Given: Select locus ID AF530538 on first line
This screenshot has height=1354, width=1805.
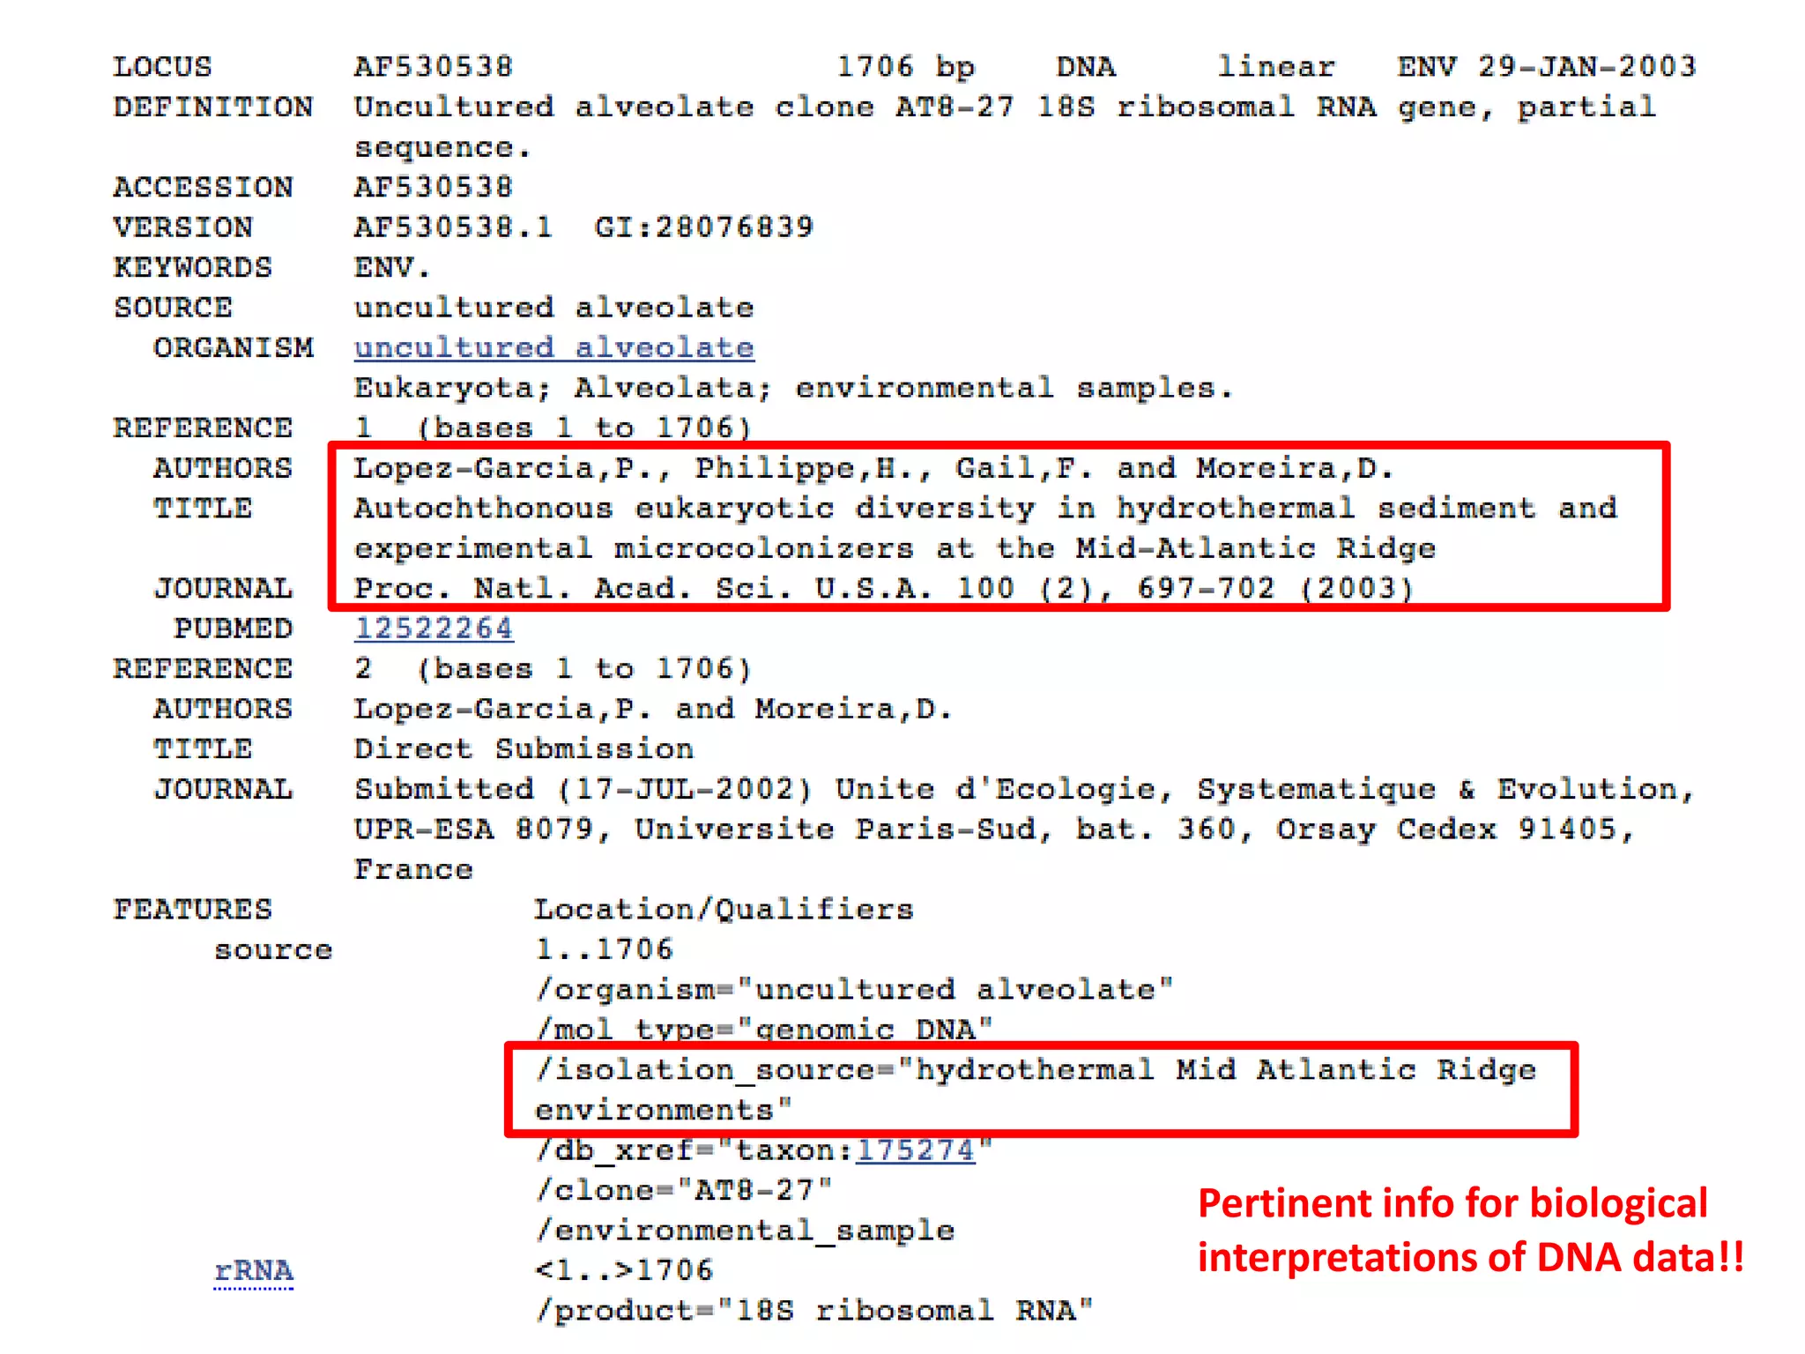Looking at the screenshot, I should point(433,67).
